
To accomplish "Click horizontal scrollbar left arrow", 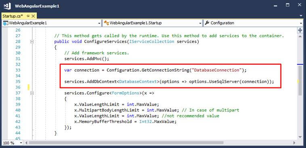I will (x=26, y=143).
